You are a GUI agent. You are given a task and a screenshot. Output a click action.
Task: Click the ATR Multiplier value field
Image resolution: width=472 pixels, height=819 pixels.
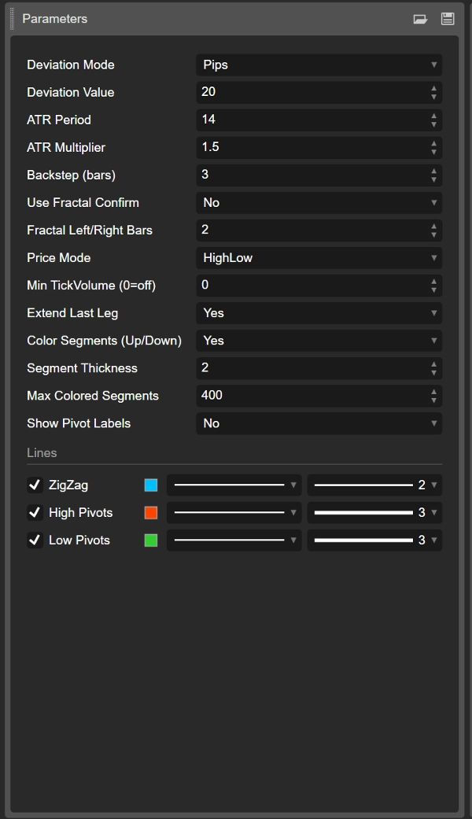[x=311, y=147]
